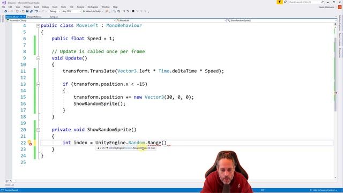Viewport: 343px width, 193px height.
Task: Open the Team menu
Action: pos(55,7)
